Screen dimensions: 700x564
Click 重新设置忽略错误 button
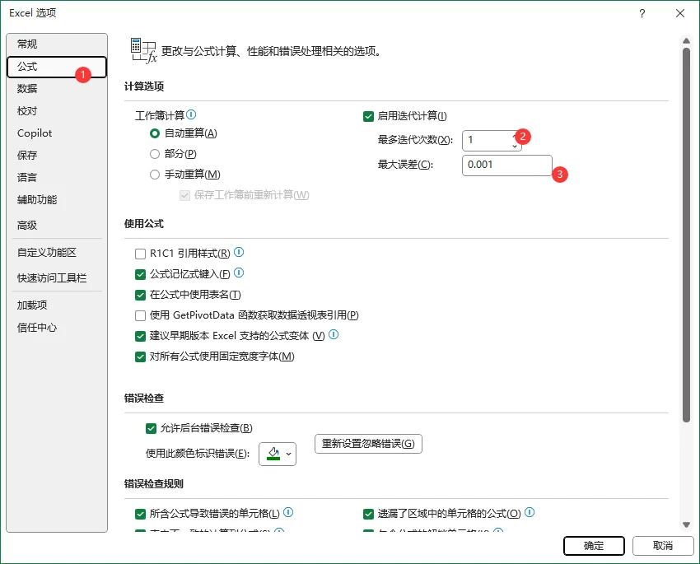click(368, 444)
